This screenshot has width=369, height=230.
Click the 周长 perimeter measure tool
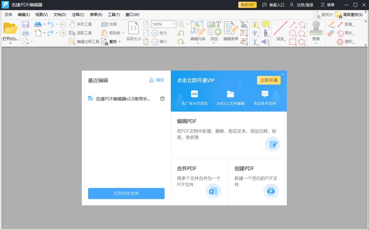[345, 33]
